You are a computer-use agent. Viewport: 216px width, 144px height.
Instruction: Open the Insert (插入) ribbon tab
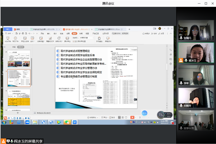[49, 34]
